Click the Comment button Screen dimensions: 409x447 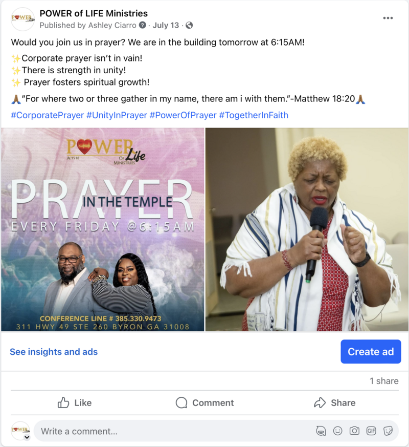[x=204, y=402]
